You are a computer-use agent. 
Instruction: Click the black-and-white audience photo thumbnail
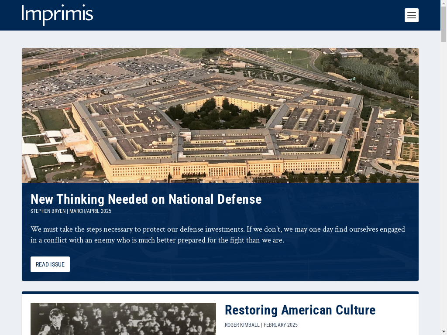(x=123, y=319)
